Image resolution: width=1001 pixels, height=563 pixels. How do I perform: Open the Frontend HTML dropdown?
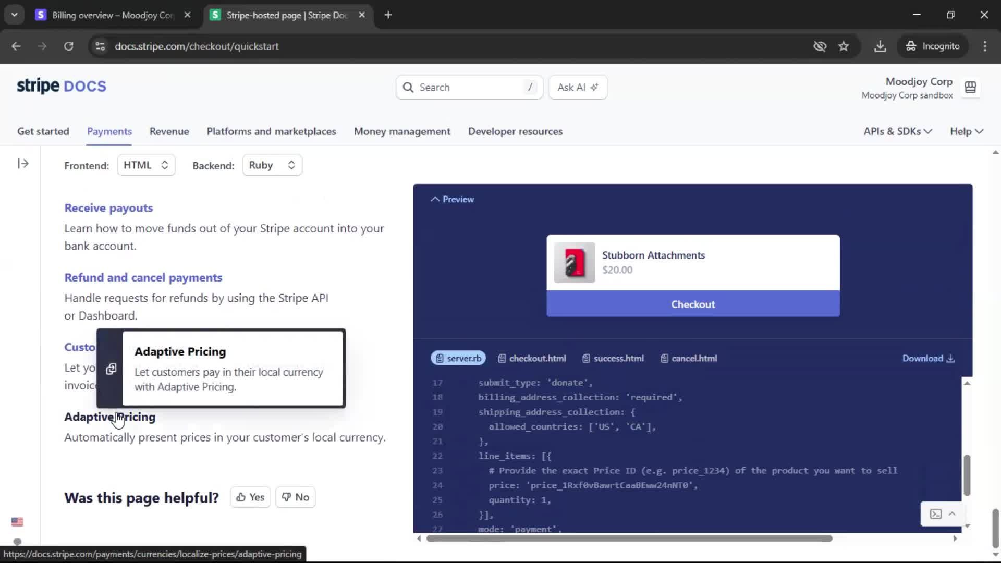[146, 165]
